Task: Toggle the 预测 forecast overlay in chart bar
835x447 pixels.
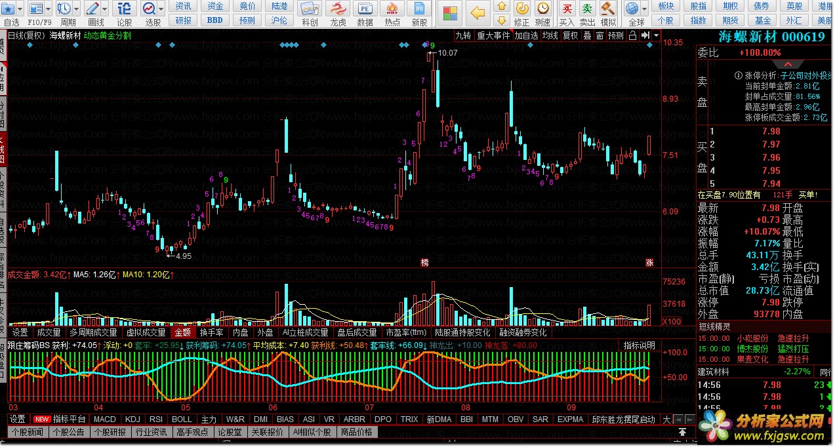Action: coord(616,35)
